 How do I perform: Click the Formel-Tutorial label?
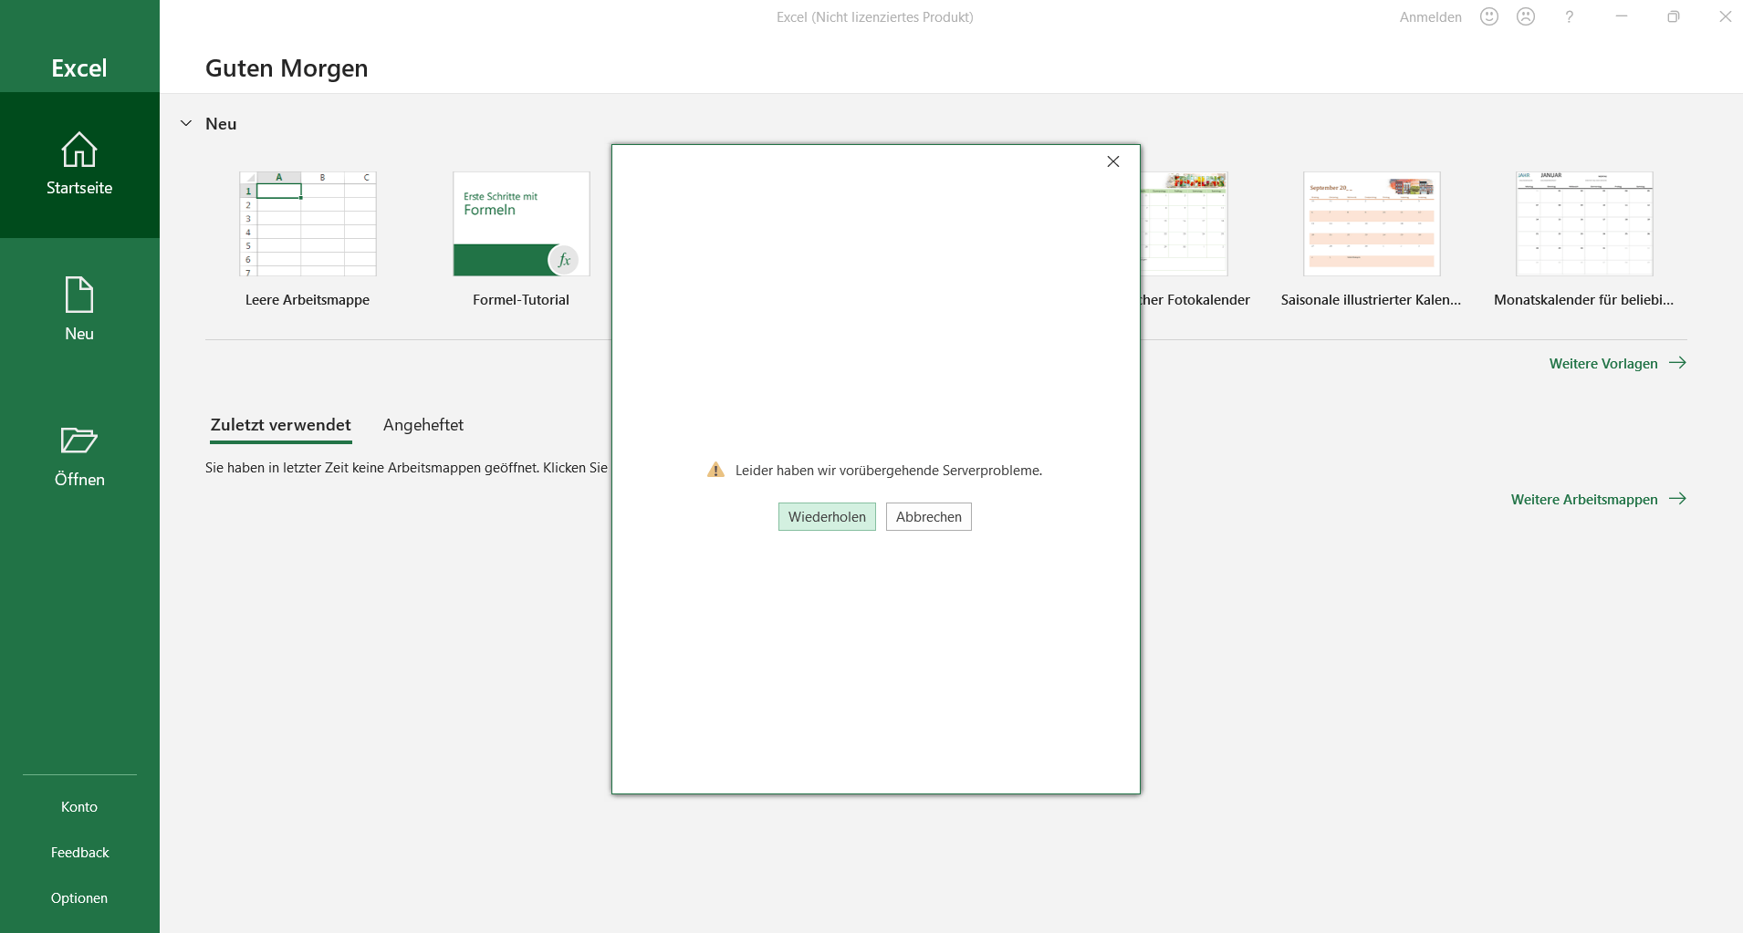click(x=521, y=300)
